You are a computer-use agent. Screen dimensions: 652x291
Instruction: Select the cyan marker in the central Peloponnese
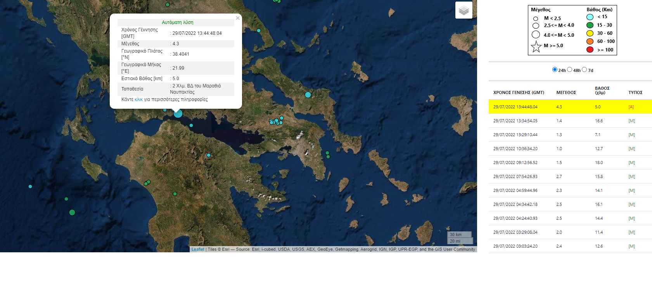209,155
